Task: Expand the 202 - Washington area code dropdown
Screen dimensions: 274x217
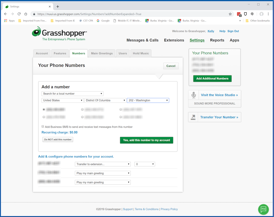Action: coord(148,100)
